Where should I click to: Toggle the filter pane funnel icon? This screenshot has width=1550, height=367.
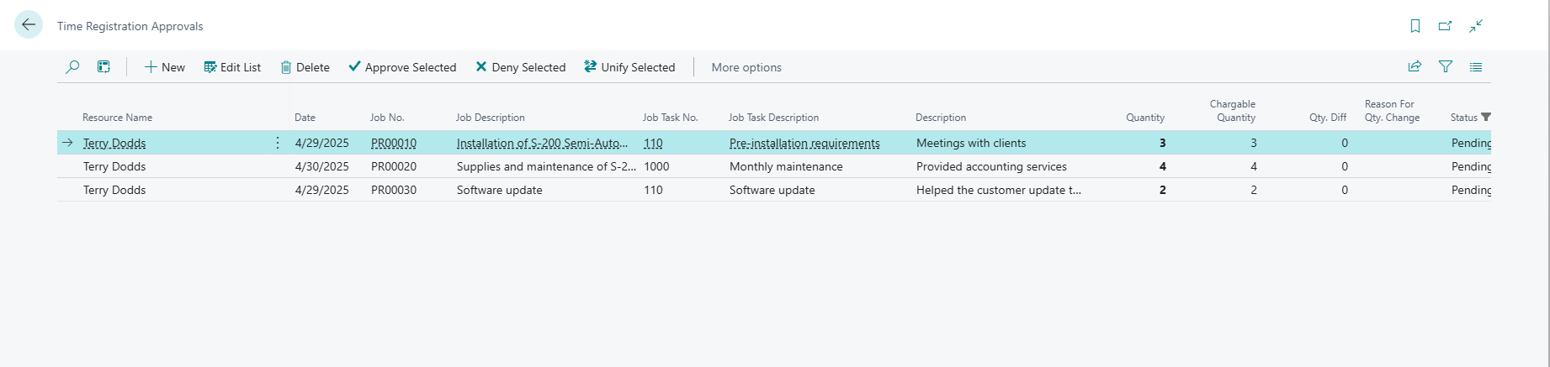click(1446, 67)
